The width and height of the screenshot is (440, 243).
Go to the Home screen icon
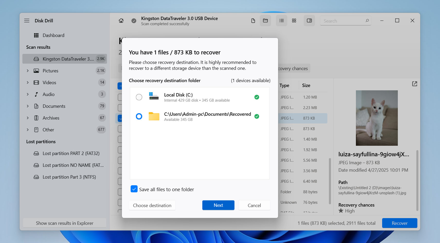(121, 21)
